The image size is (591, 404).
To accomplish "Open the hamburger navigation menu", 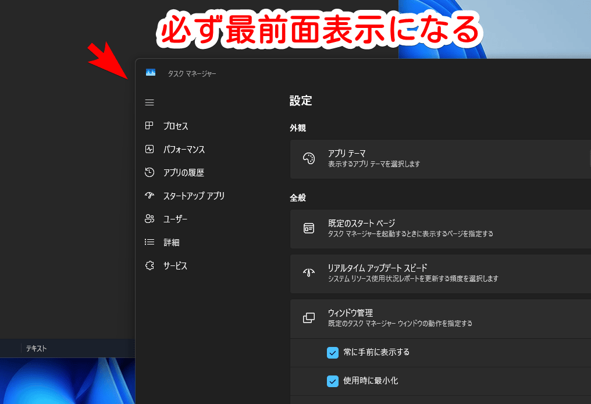I will tap(149, 102).
